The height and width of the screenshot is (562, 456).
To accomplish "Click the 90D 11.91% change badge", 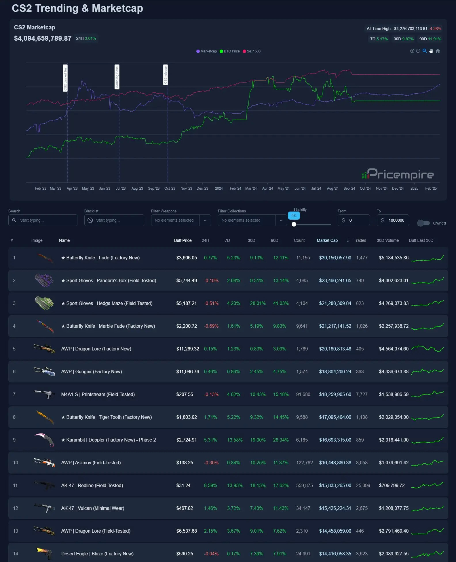I will point(430,39).
